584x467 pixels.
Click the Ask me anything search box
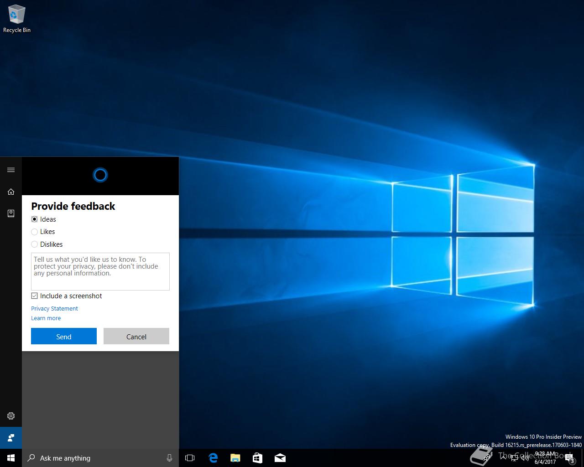click(100, 458)
